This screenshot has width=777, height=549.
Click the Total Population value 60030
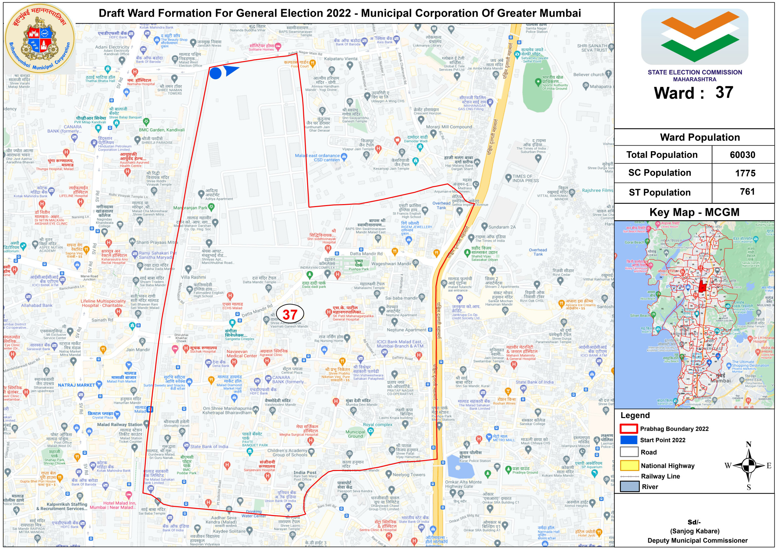pos(742,154)
